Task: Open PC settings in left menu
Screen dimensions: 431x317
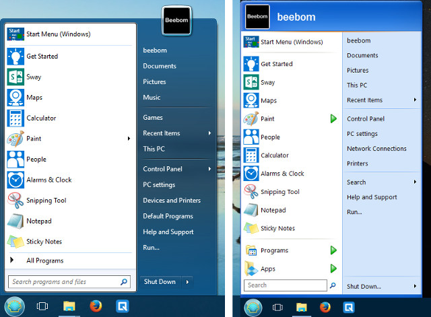Action: point(159,185)
